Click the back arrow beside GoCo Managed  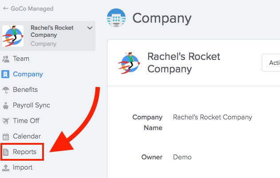[x=6, y=8]
